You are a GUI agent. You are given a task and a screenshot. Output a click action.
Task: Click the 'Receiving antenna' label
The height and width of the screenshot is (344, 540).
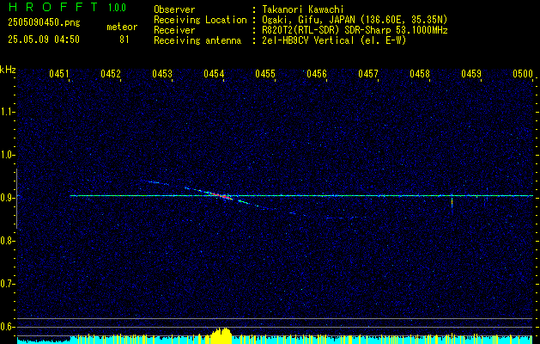[197, 40]
